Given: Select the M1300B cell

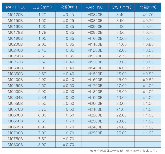Looking at the screenshot, I should 95,62.
